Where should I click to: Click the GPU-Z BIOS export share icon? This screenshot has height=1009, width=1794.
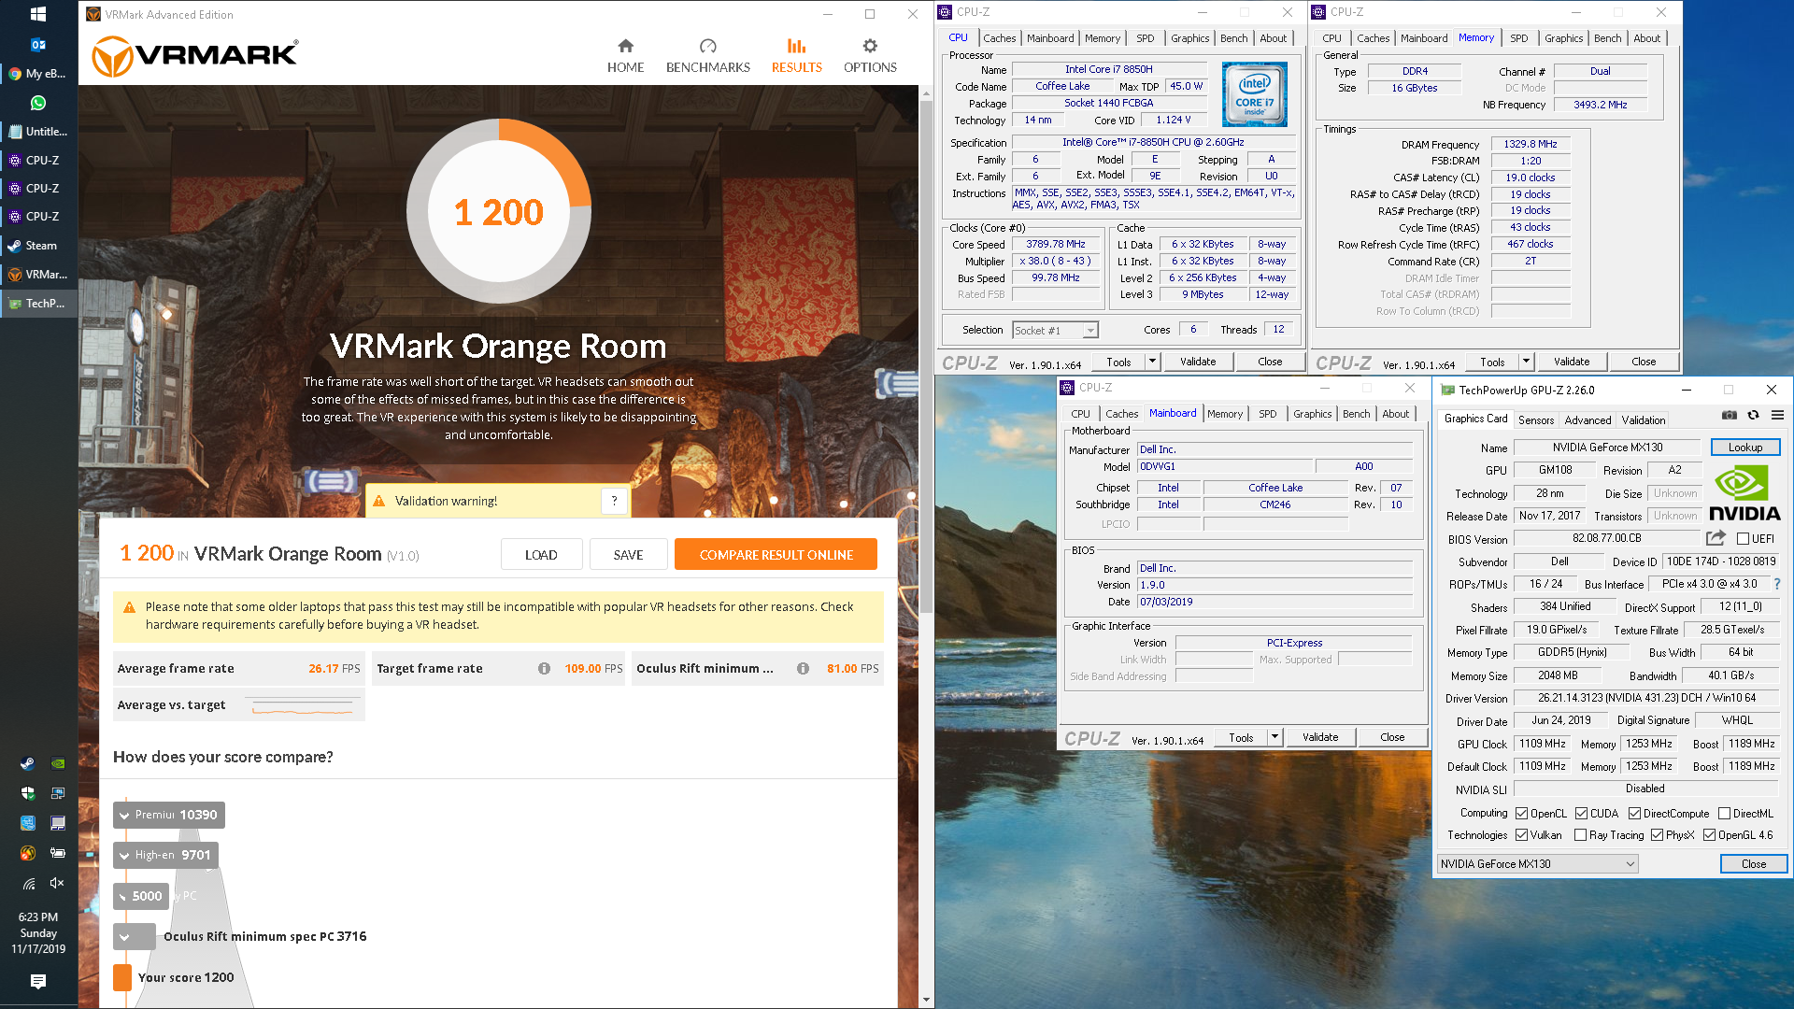[1716, 538]
